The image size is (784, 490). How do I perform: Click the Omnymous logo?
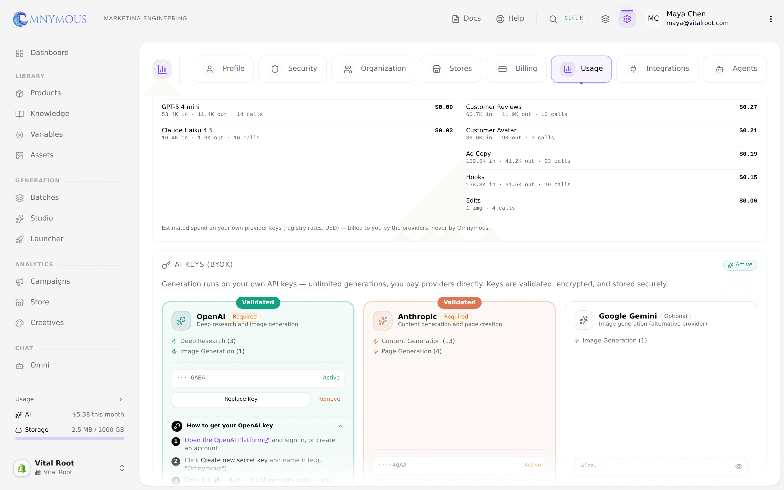point(50,19)
